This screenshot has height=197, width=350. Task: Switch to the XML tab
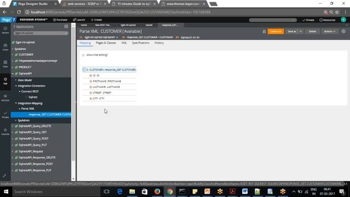point(124,43)
